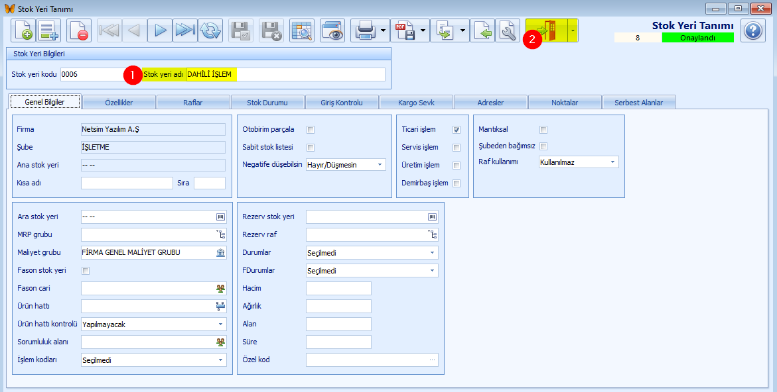Viewport: 777px width, 392px height.
Task: Jump to the last record
Action: 184,30
